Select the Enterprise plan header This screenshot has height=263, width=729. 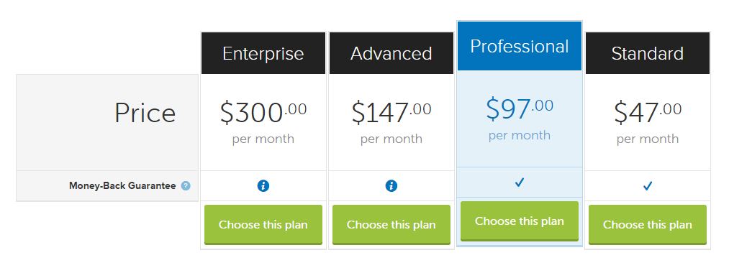tap(263, 53)
